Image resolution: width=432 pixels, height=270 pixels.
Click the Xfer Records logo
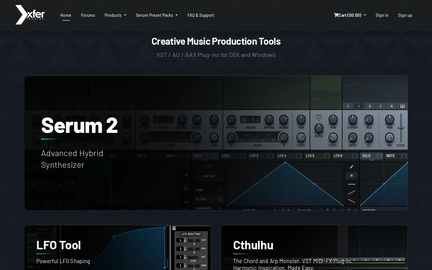coord(30,15)
